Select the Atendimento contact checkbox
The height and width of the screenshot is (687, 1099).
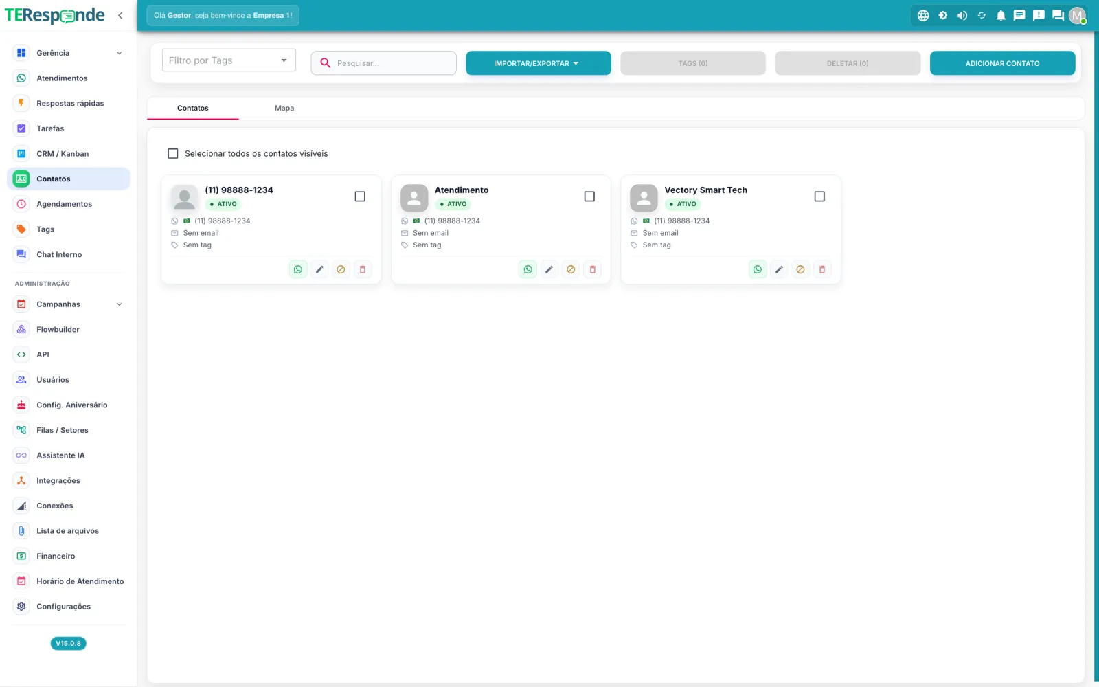click(x=589, y=196)
